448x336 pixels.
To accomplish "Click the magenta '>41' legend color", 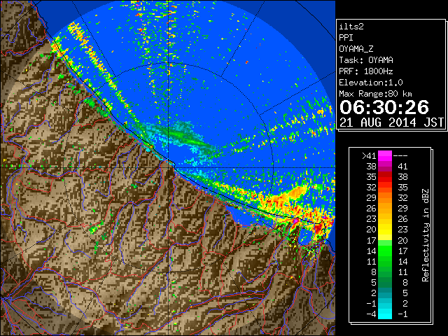I will [x=385, y=155].
